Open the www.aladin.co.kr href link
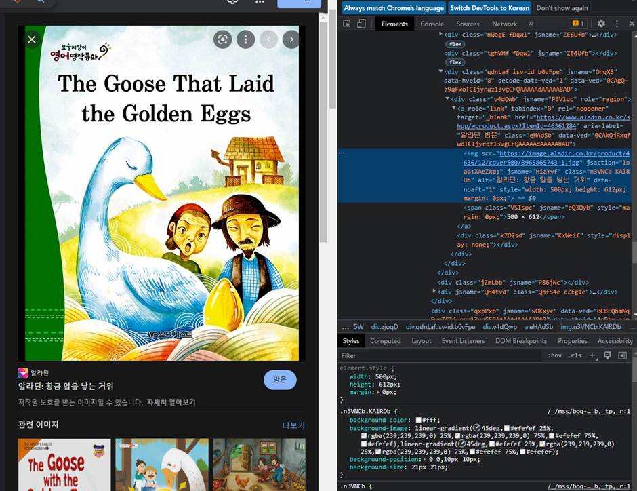 coord(543,121)
